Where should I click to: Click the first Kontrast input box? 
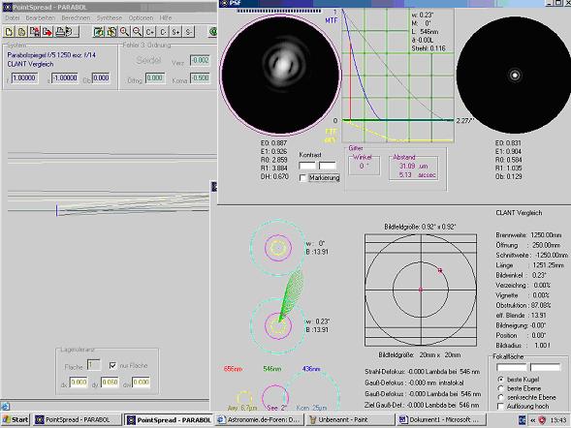tap(307, 166)
